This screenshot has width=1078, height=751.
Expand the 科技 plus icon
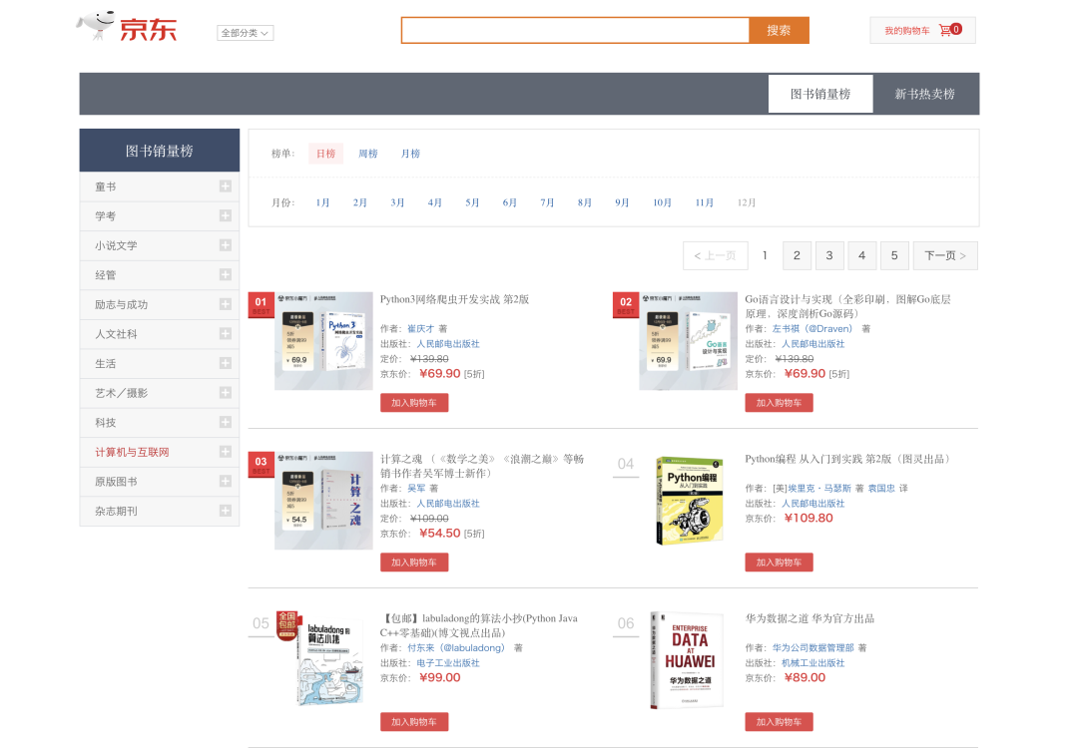(x=225, y=423)
